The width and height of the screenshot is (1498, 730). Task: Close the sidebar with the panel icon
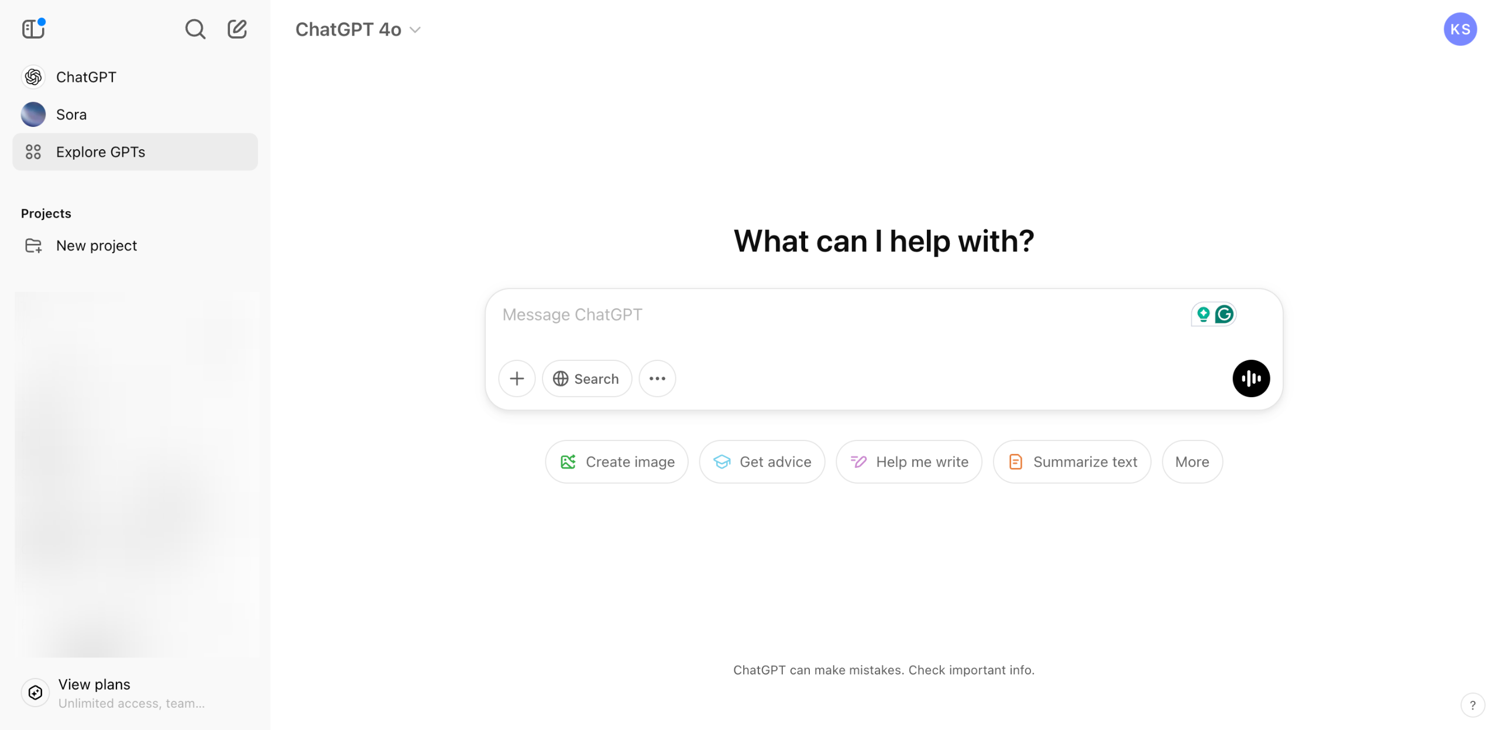point(33,29)
